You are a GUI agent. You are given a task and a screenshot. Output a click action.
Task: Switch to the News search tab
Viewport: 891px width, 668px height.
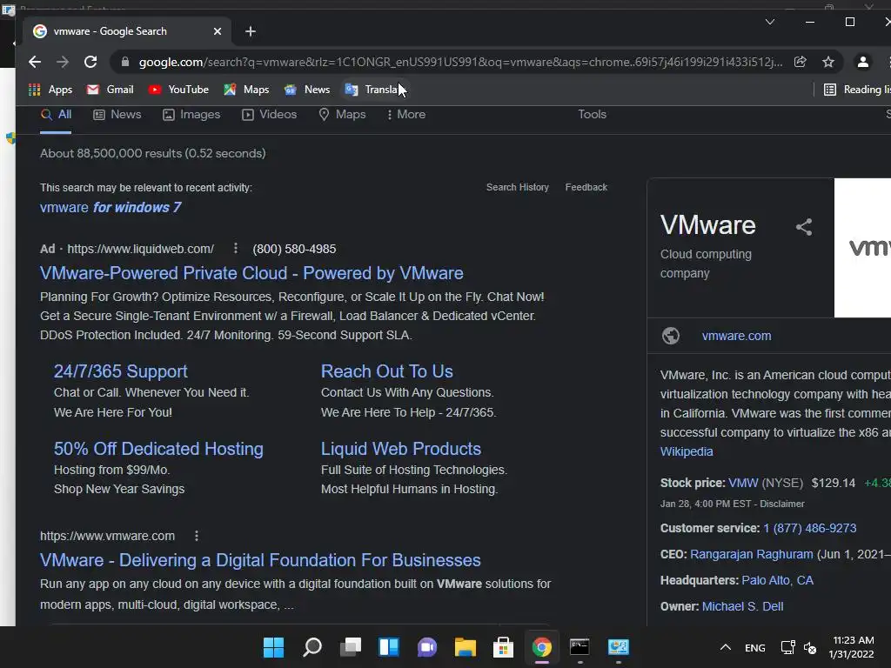pyautogui.click(x=117, y=114)
